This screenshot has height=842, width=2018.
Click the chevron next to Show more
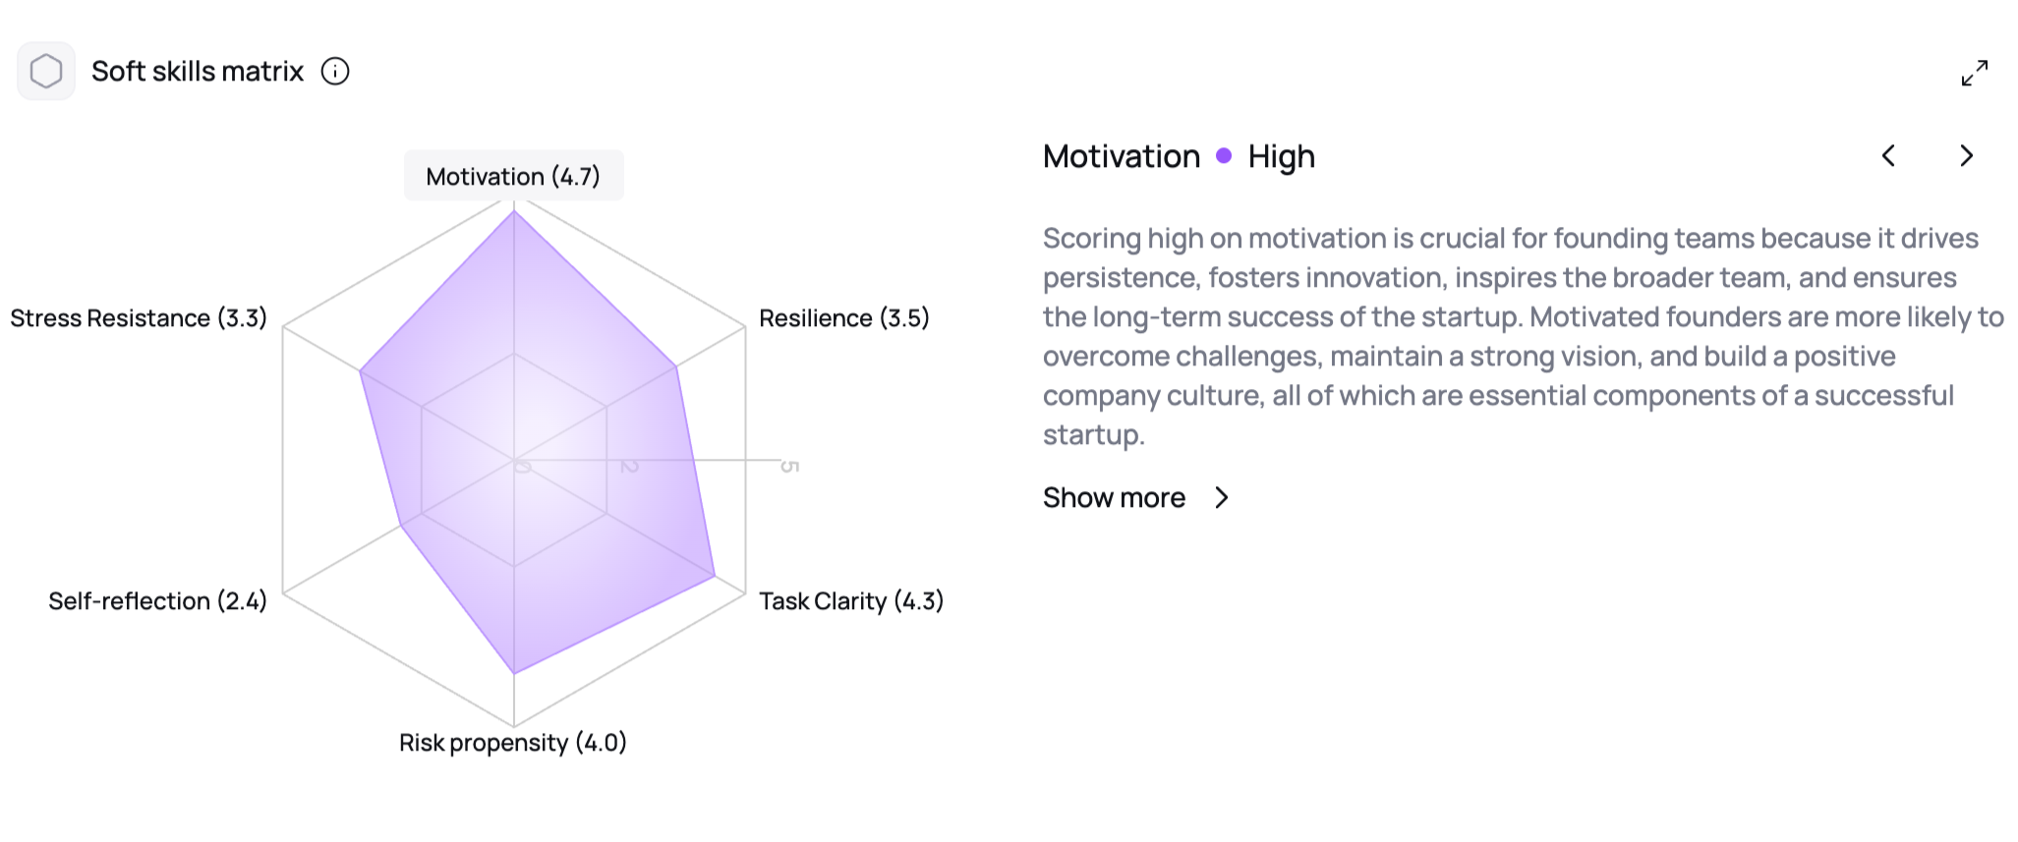[x=1222, y=498]
